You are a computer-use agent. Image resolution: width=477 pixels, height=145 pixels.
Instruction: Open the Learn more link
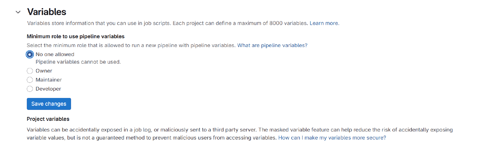(x=324, y=23)
